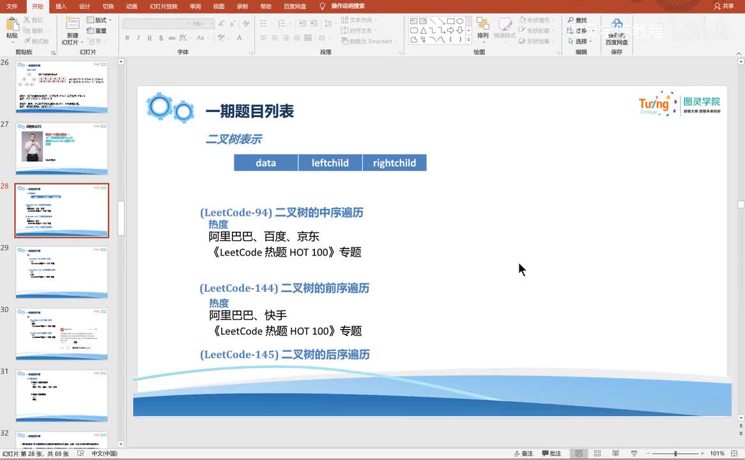Viewport: 745px width, 460px height.
Task: Click Fit slide to window icon
Action: point(734,454)
